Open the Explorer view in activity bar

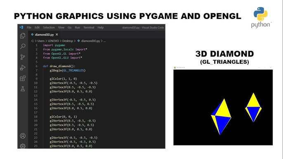23,36
